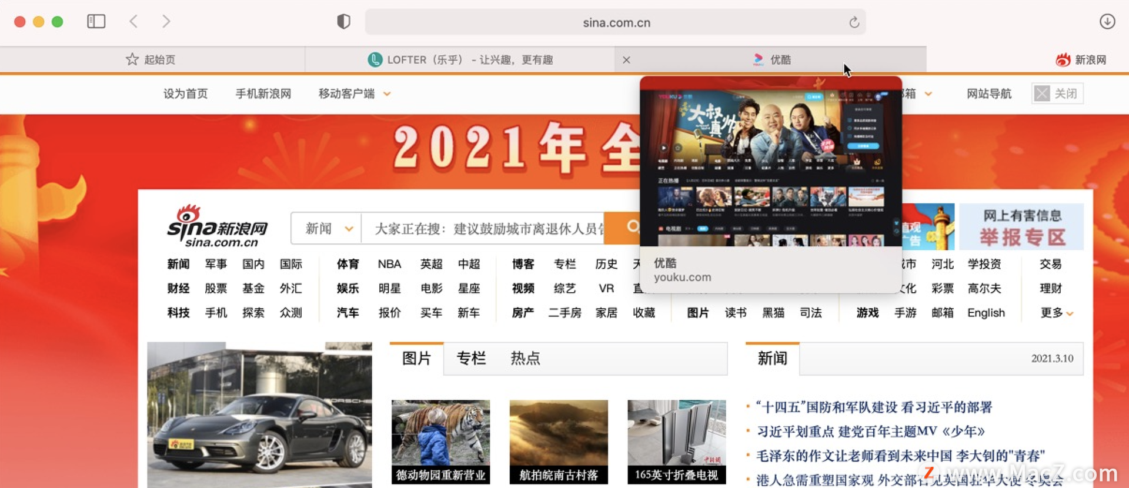Open the 财经 channel link

[178, 288]
